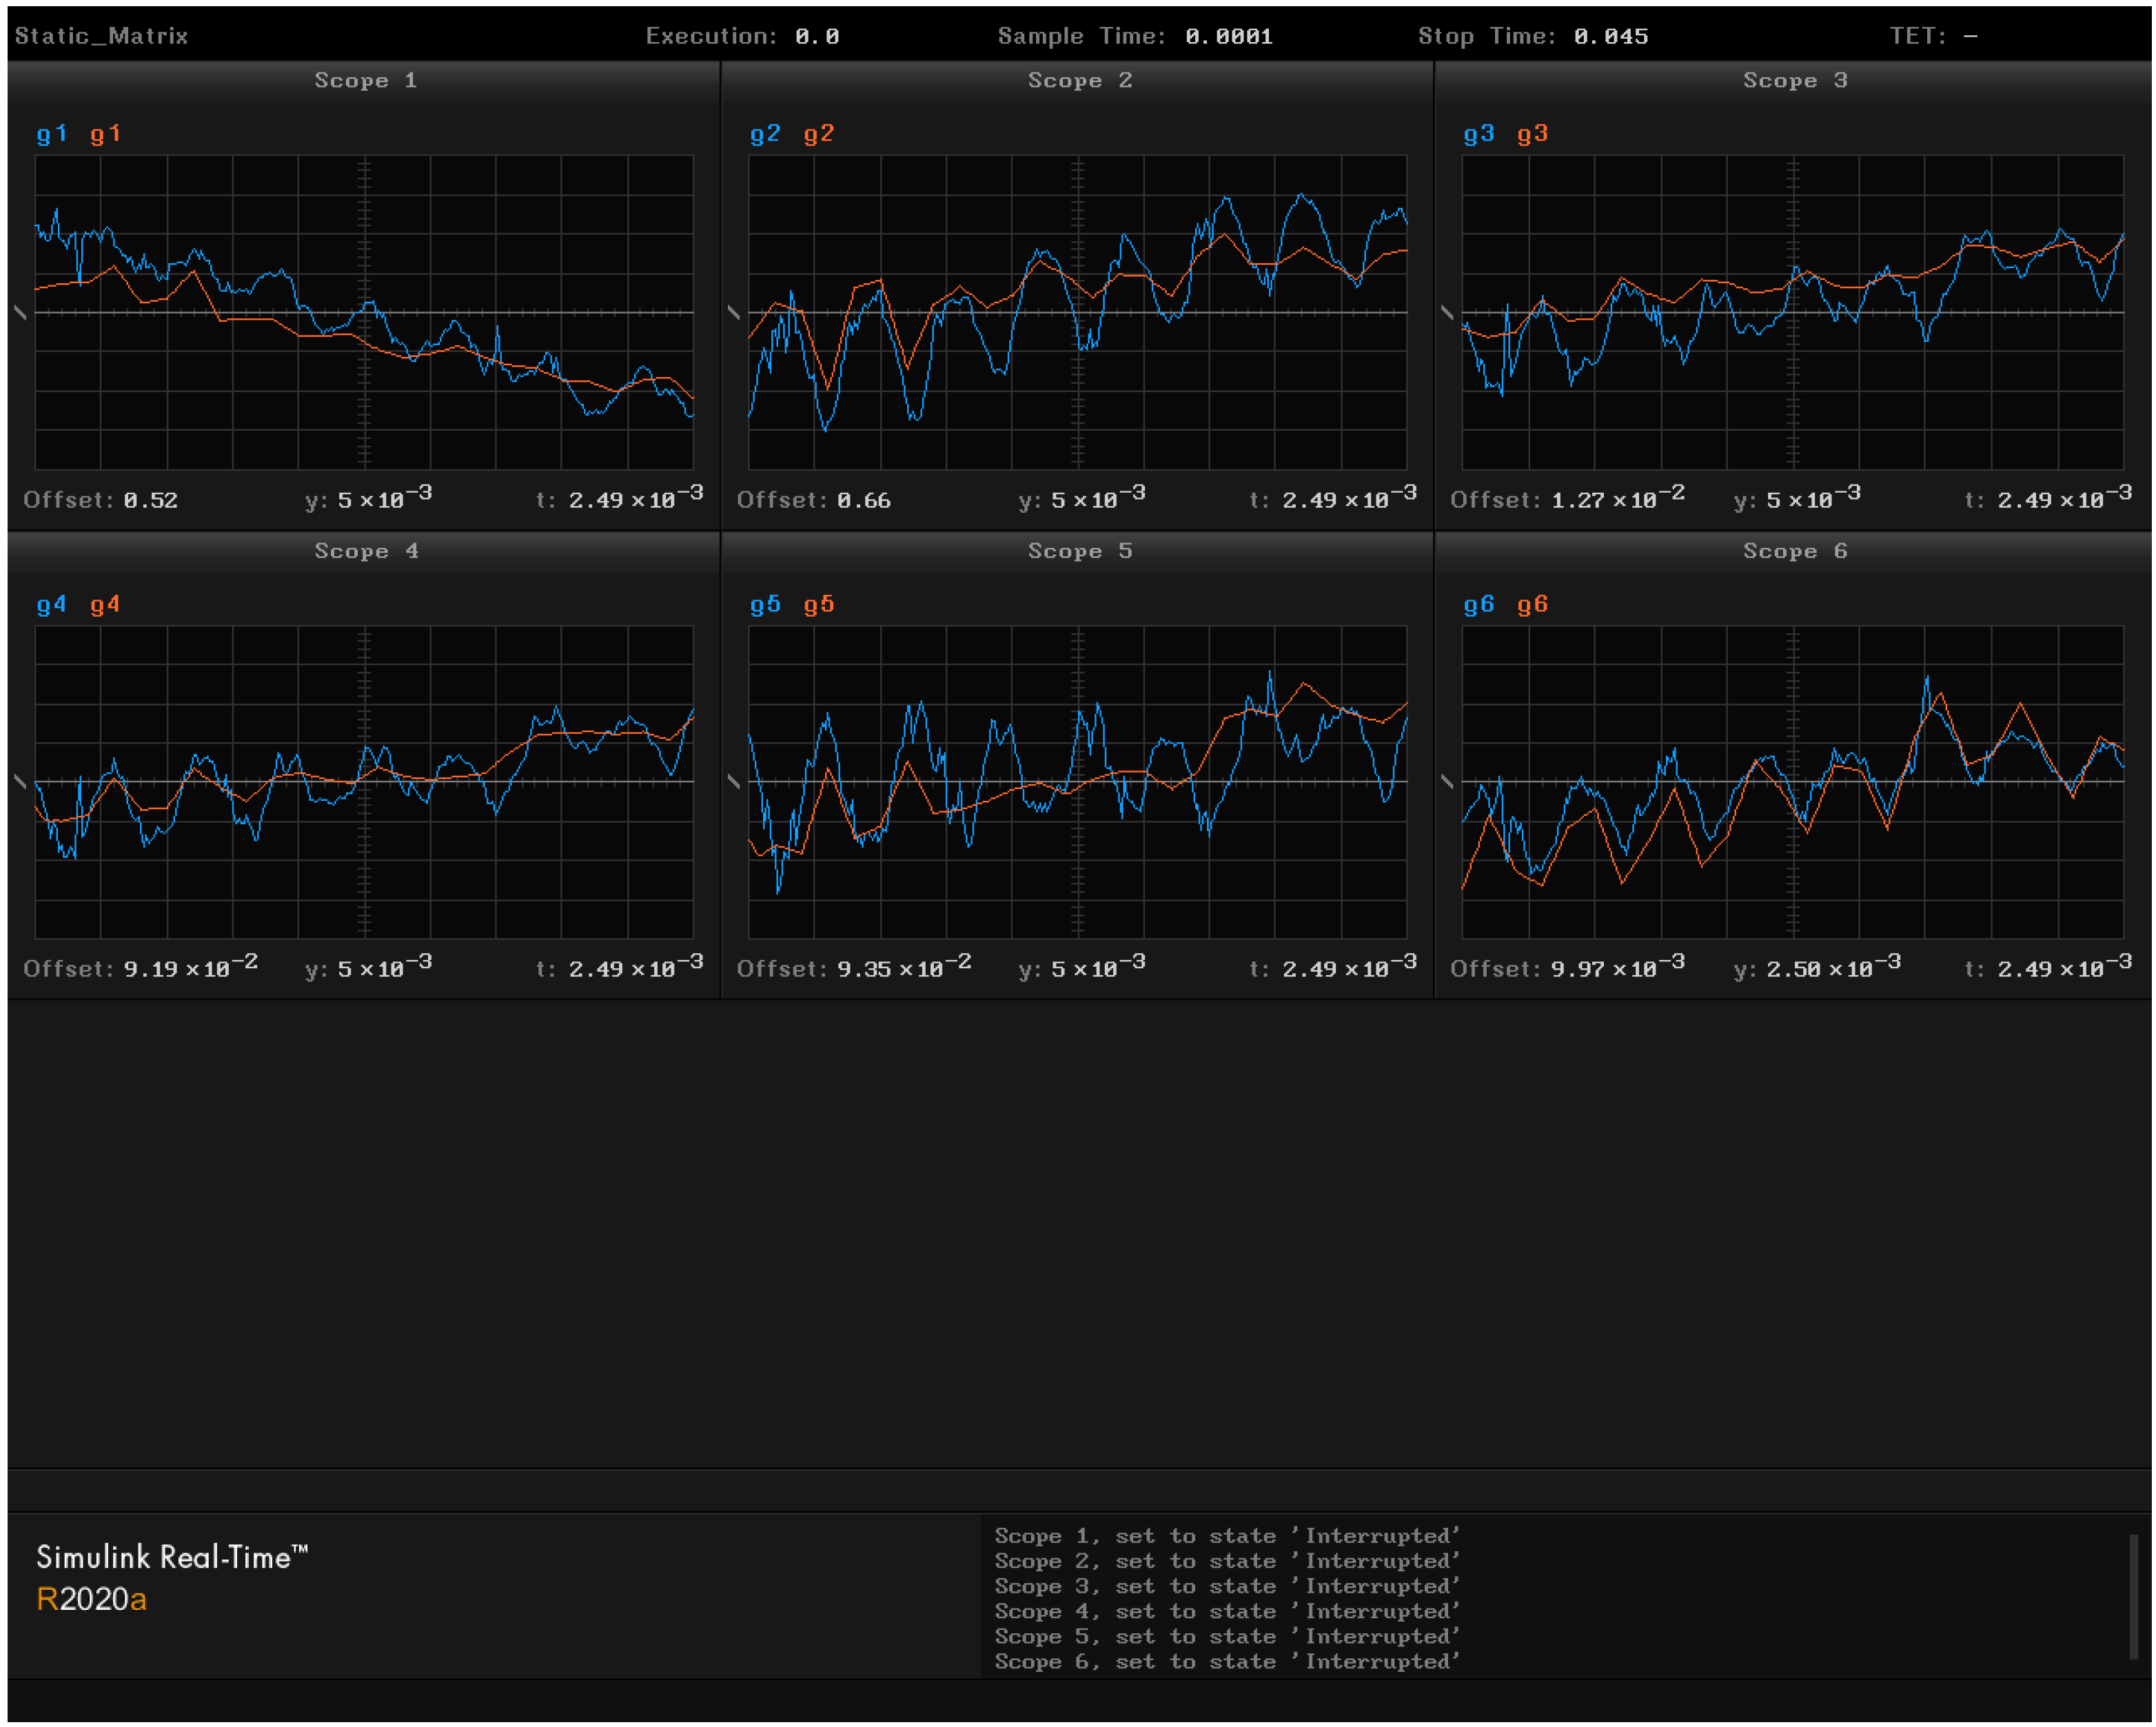Image resolution: width=2156 pixels, height=1727 pixels.
Task: Click the Scope 1 zero-level marker arrow
Action: [x=20, y=313]
